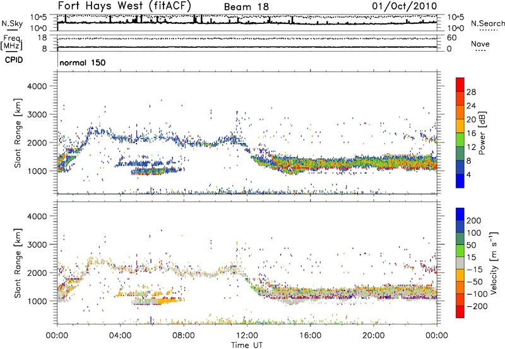Click the 16:00 time tick label
Viewport: 505px width, 349px height.
coord(310,336)
